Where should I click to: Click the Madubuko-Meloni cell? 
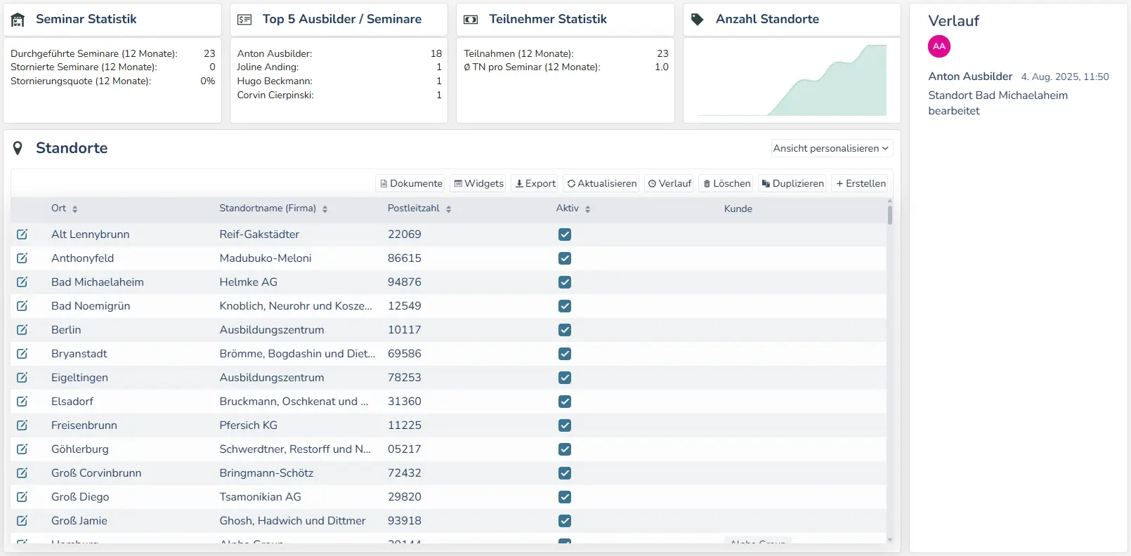point(266,258)
